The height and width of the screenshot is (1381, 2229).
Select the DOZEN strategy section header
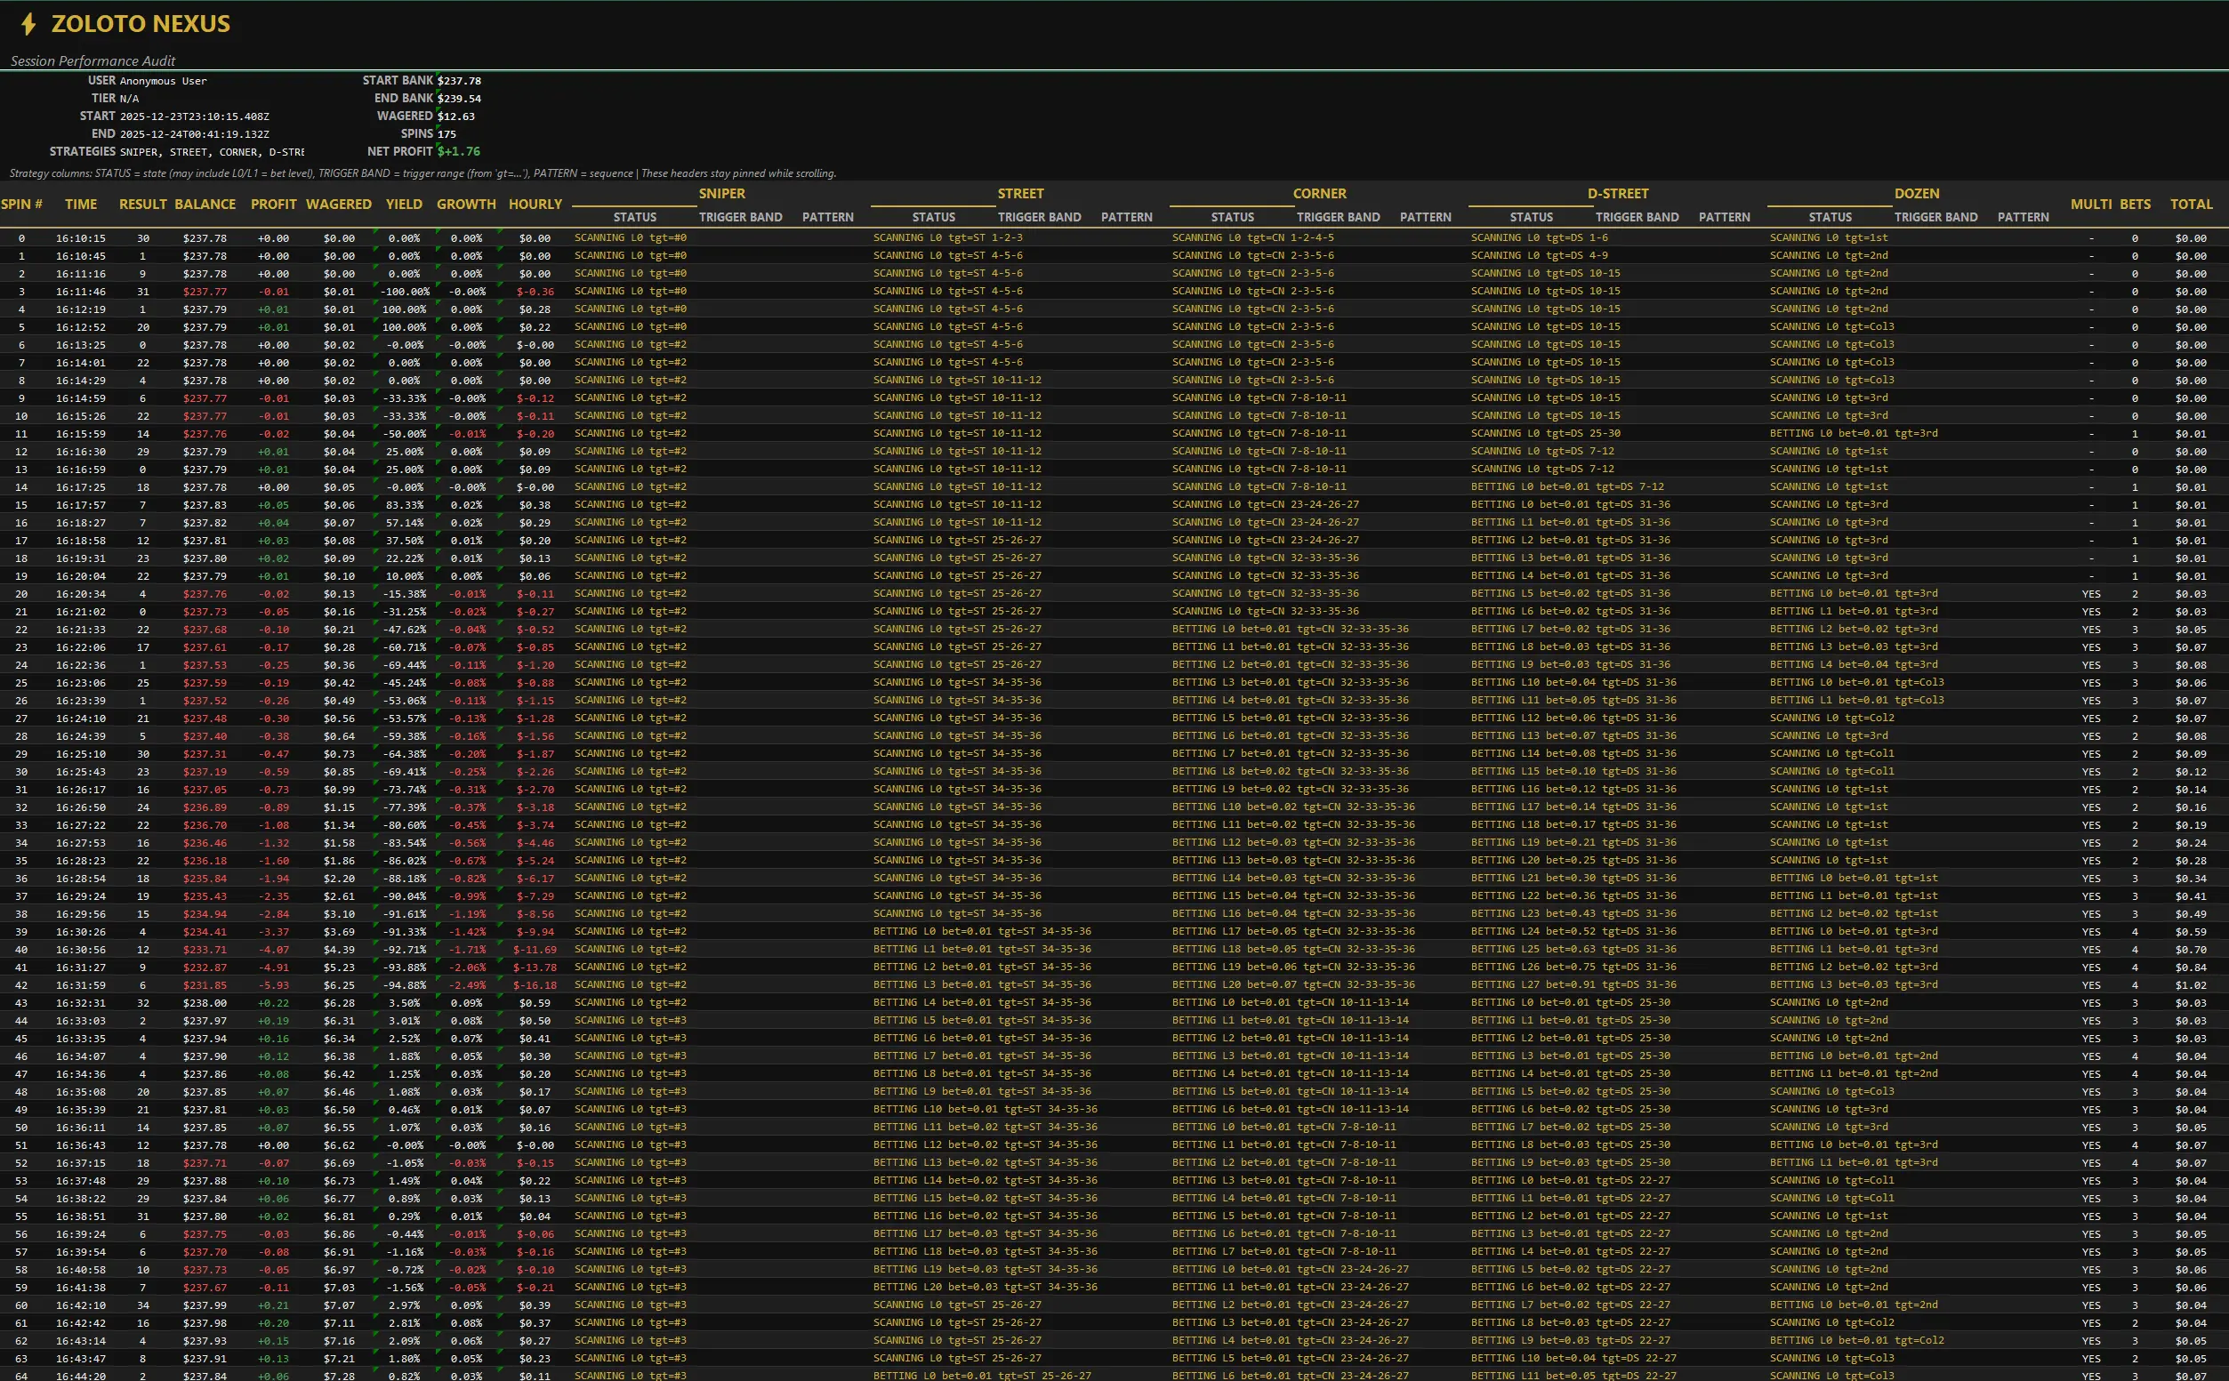pos(1918,193)
